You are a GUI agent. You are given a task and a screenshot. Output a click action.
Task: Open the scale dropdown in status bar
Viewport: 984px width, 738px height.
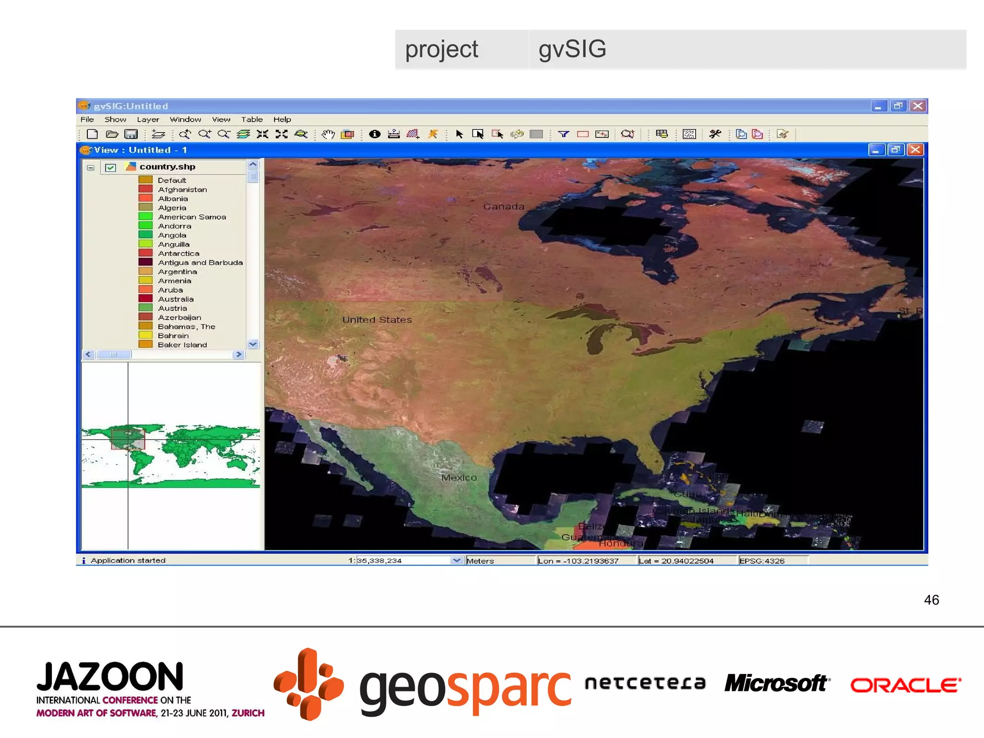(456, 560)
